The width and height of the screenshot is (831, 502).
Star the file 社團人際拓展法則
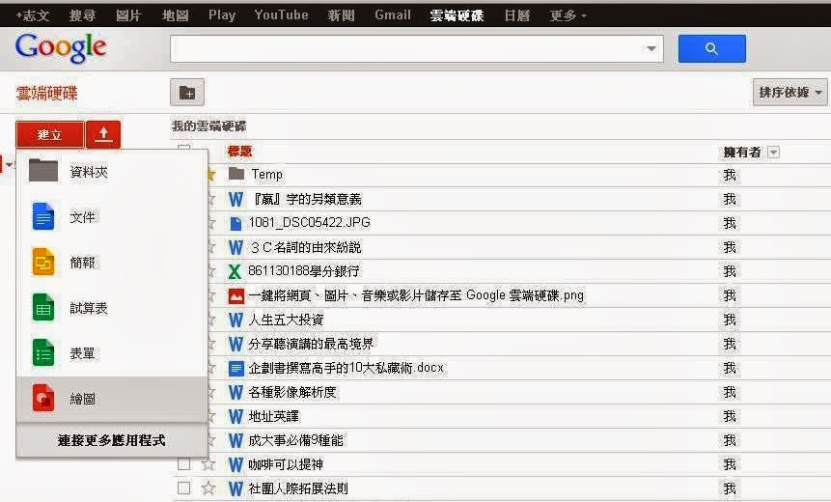pos(208,488)
